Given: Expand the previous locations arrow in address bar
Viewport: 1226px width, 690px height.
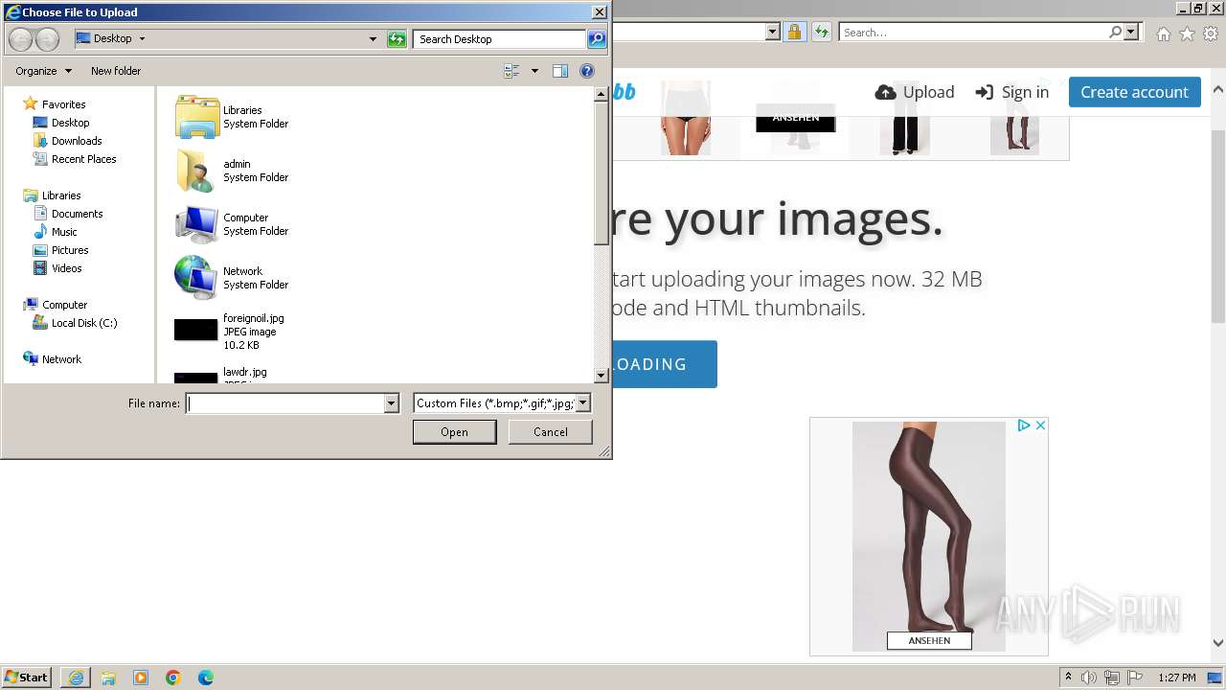Looking at the screenshot, I should click(373, 39).
